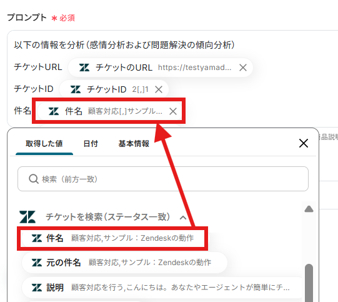Click the 以下の情報を分析 prompt text line
Viewport: 338px width, 302px height.
tap(124, 45)
